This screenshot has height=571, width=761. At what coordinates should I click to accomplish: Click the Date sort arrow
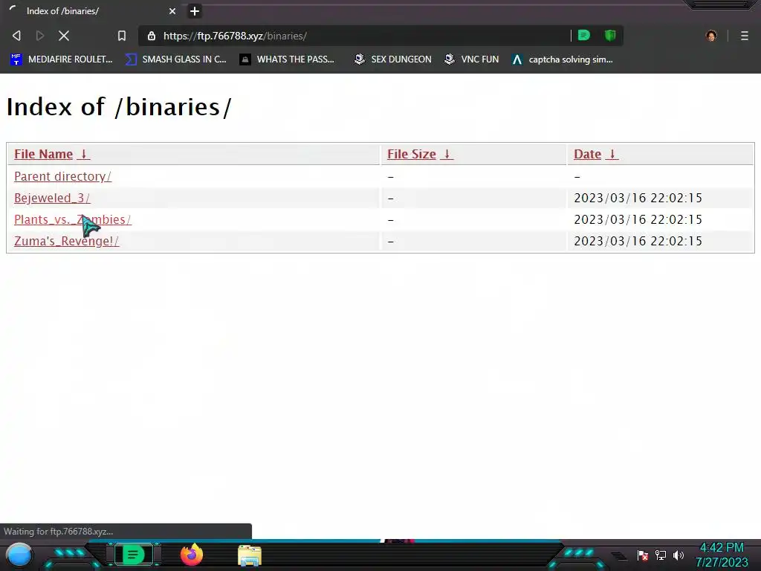612,154
